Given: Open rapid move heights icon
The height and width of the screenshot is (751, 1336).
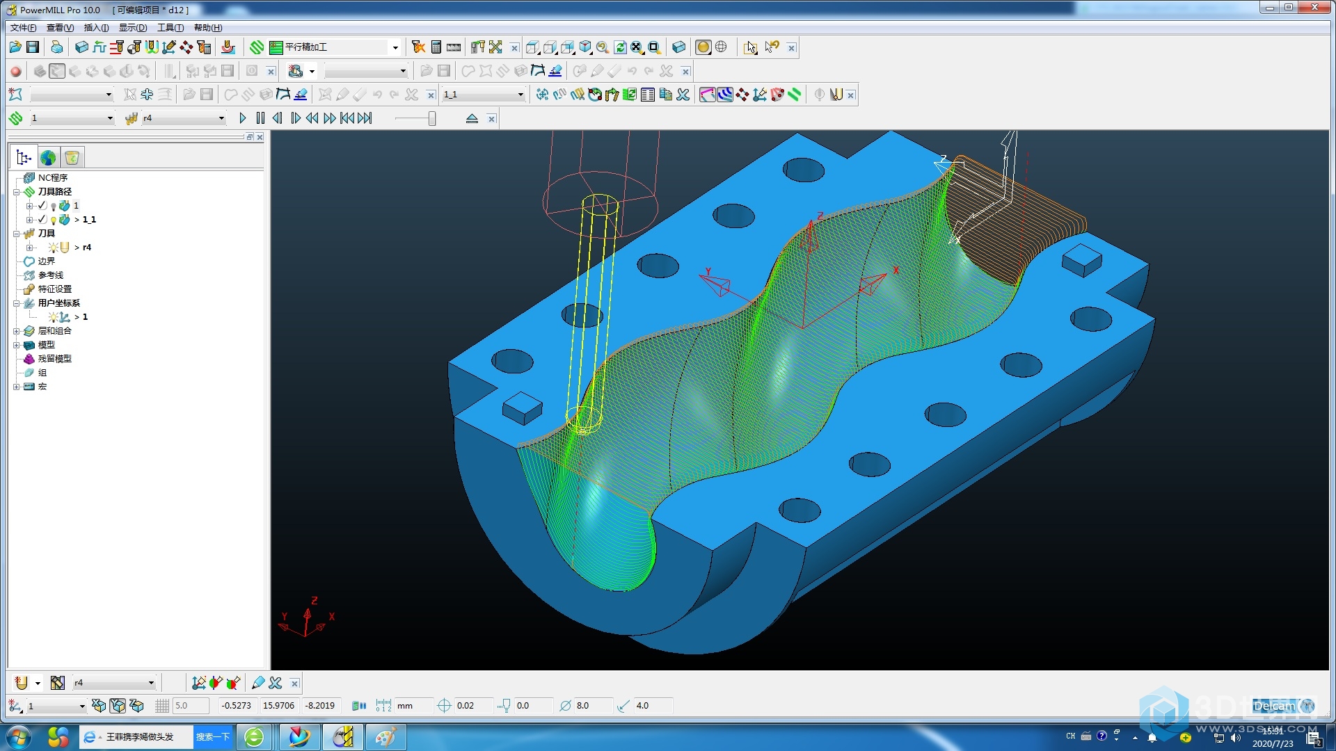Looking at the screenshot, I should pos(117,47).
